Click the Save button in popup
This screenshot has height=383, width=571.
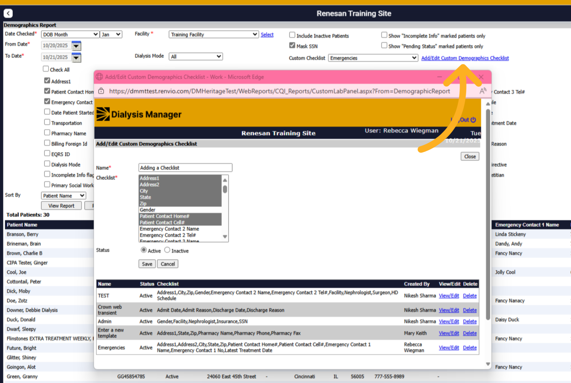[147, 264]
